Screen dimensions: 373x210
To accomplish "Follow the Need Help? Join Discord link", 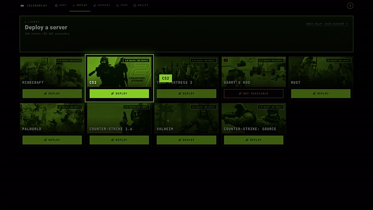I will click(327, 24).
